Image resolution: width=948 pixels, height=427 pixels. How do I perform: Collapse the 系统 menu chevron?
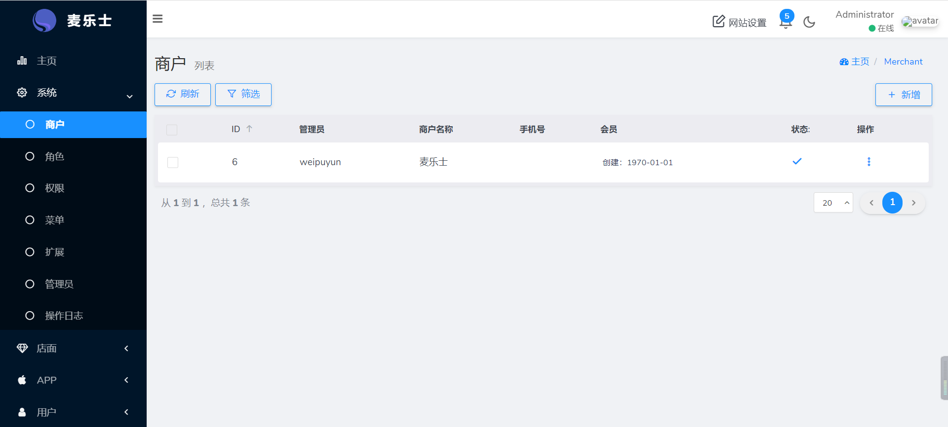coord(129,97)
